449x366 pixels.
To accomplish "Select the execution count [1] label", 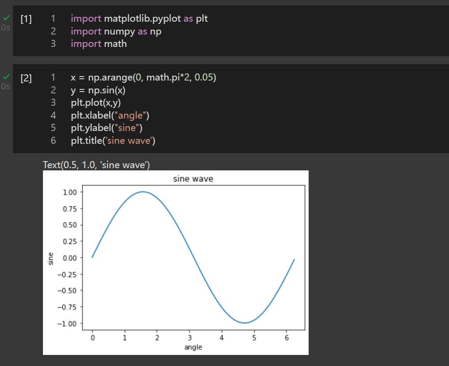I will coord(26,19).
